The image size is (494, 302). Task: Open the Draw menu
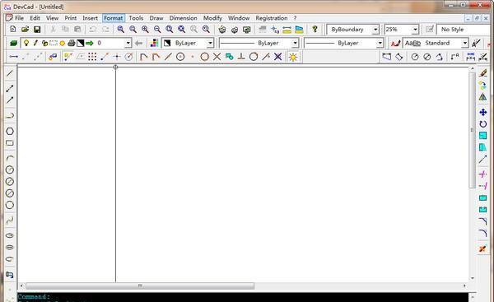coord(156,18)
